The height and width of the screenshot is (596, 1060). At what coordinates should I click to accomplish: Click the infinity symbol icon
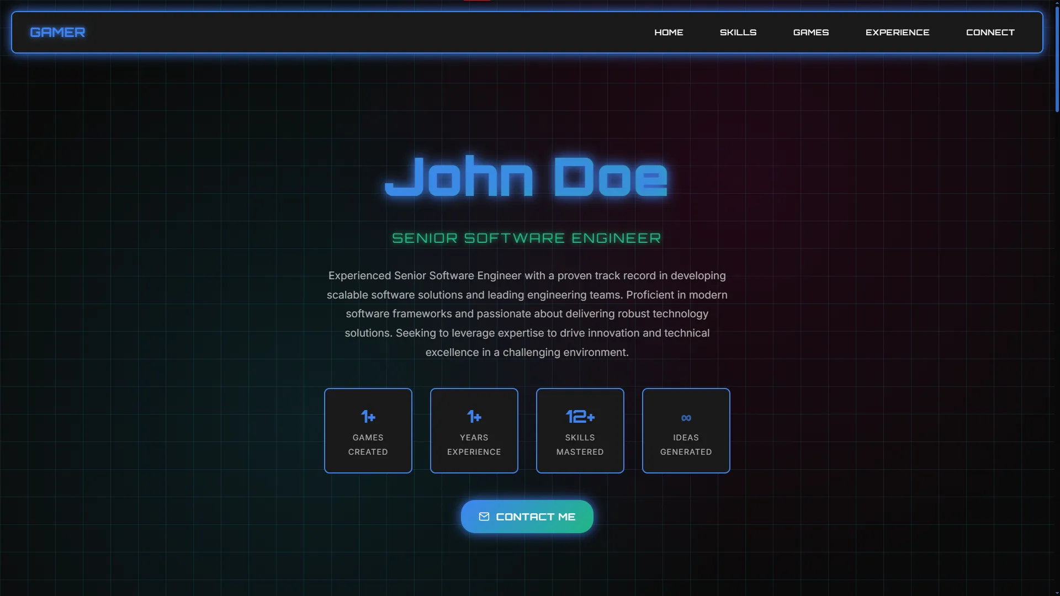coord(686,418)
